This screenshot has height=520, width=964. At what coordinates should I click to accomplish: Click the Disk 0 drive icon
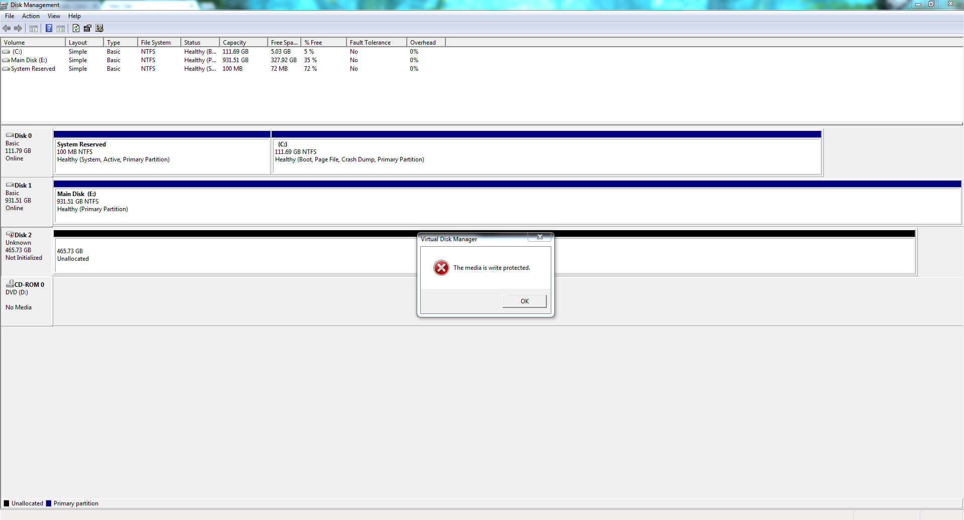point(10,135)
